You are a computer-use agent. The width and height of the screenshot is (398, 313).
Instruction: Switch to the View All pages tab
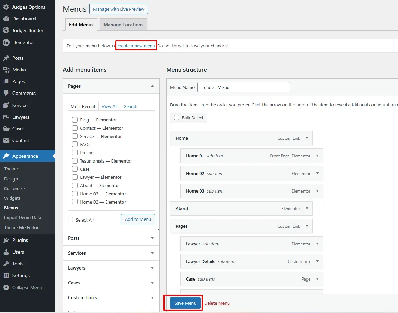click(110, 106)
